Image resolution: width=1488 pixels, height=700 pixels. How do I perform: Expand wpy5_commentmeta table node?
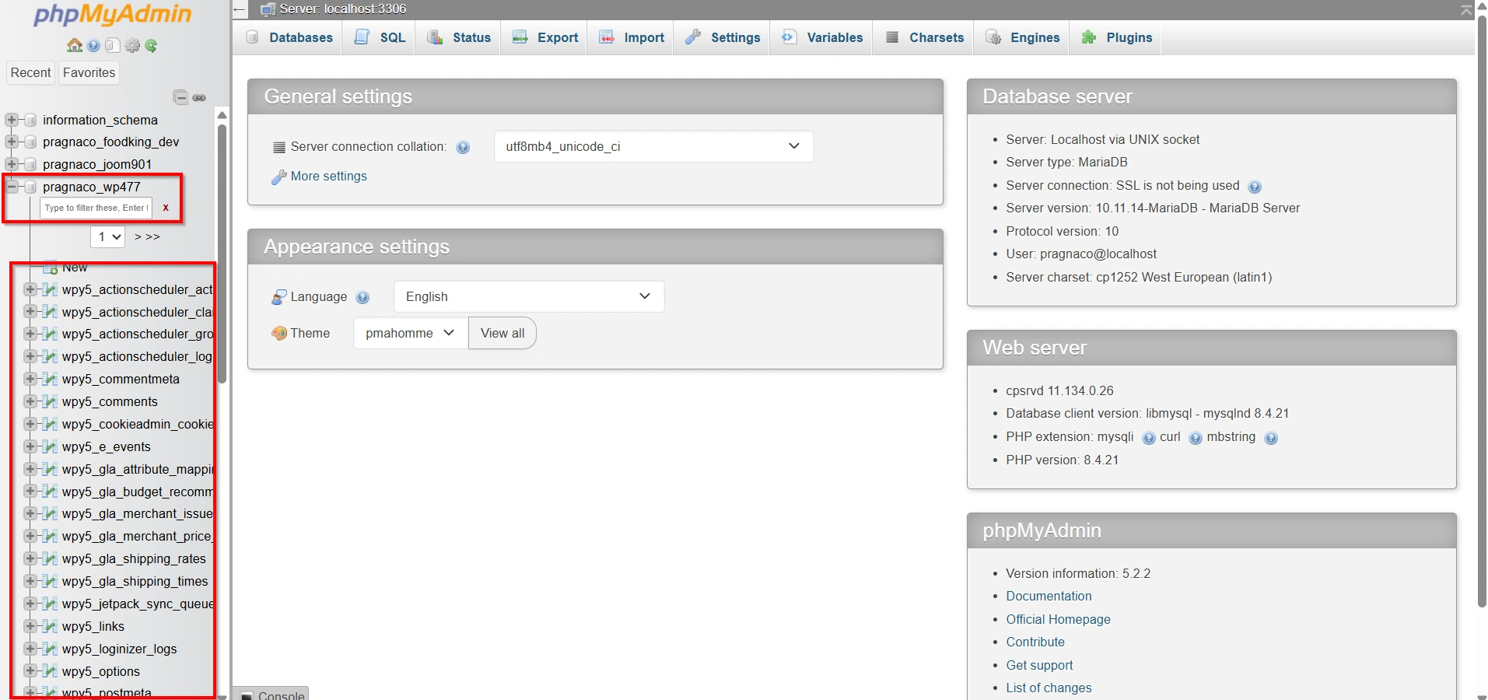[30, 379]
